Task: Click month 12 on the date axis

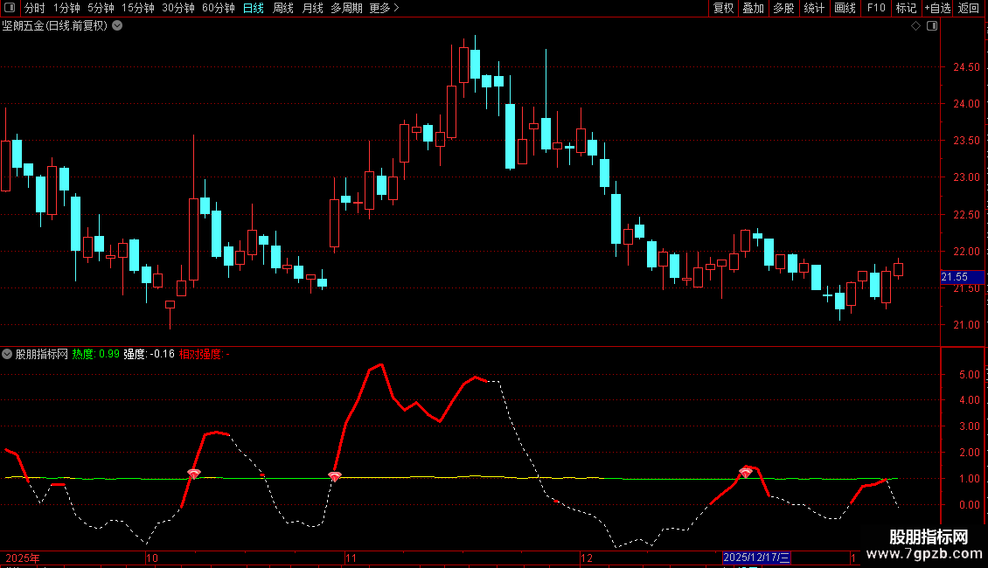Action: pyautogui.click(x=587, y=558)
